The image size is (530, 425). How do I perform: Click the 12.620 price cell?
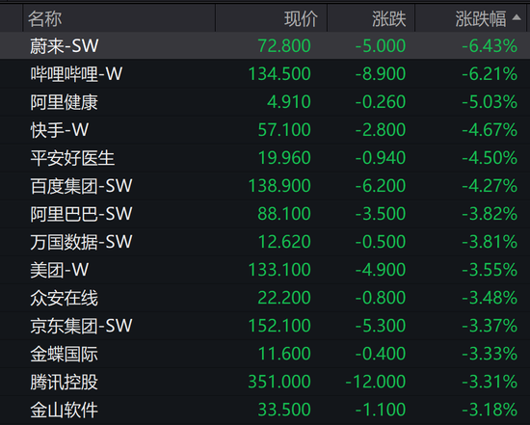point(284,242)
